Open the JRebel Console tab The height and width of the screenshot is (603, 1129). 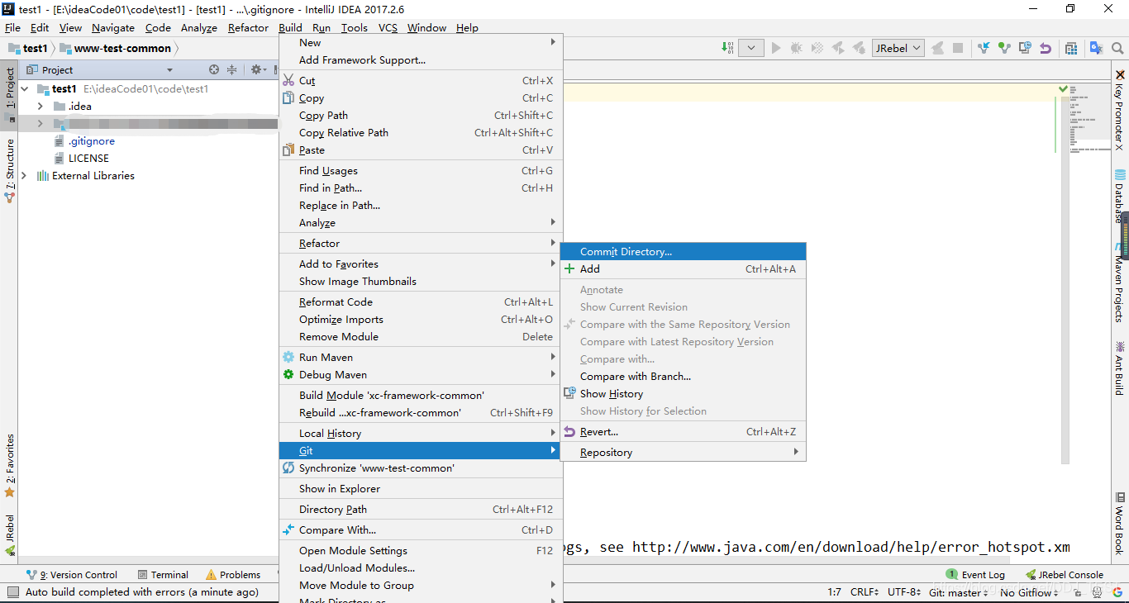coord(1065,575)
